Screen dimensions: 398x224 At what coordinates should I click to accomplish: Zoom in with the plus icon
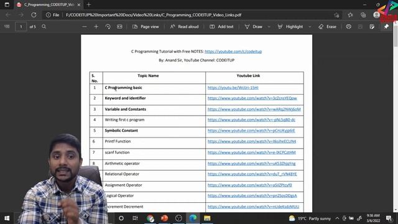(96, 26)
